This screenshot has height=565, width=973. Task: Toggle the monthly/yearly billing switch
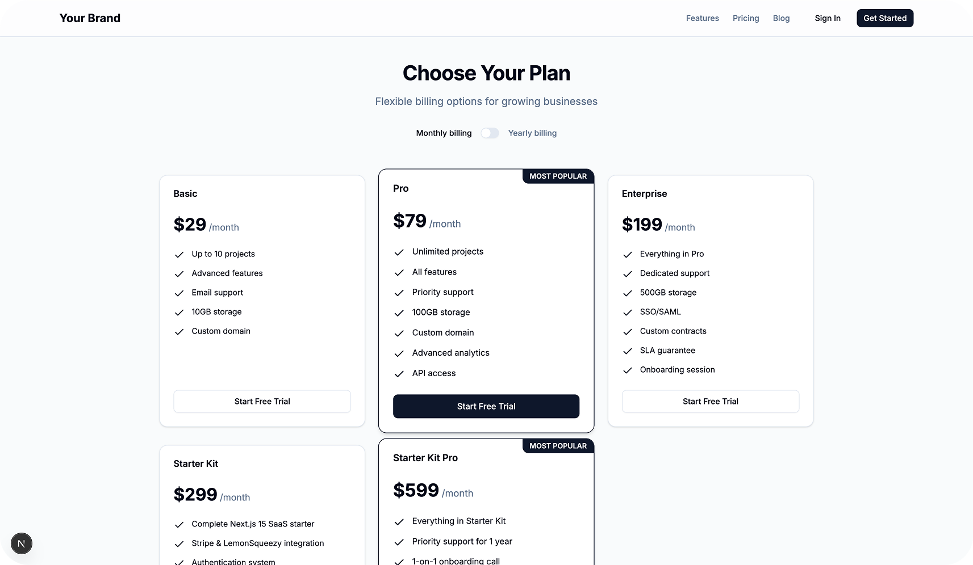coord(490,133)
